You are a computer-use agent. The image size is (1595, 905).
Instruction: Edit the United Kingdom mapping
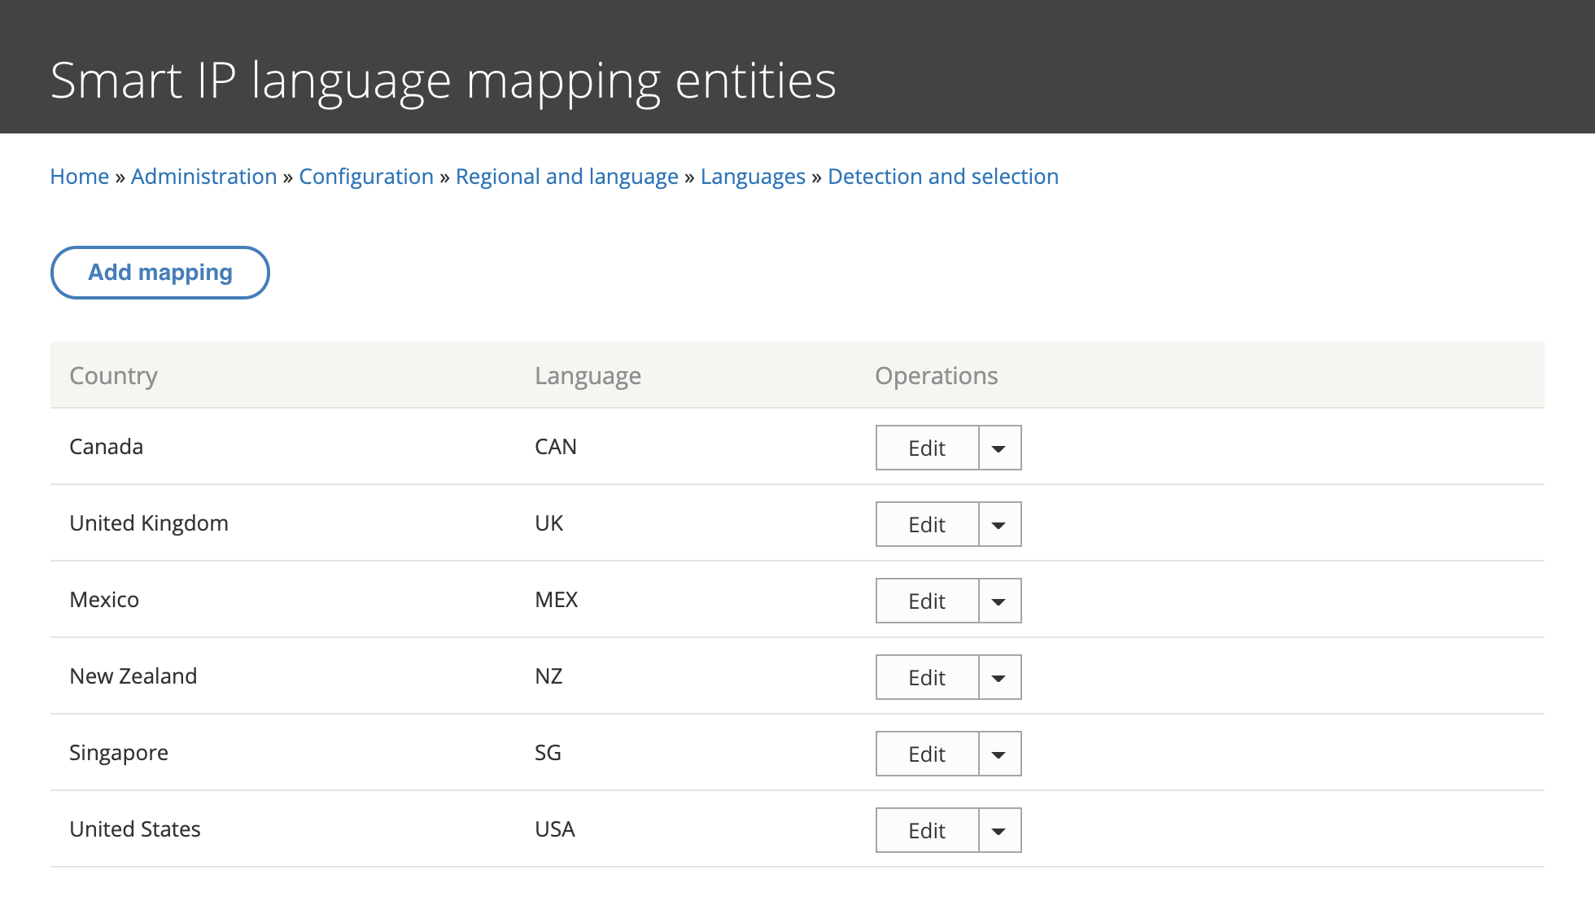[926, 524]
